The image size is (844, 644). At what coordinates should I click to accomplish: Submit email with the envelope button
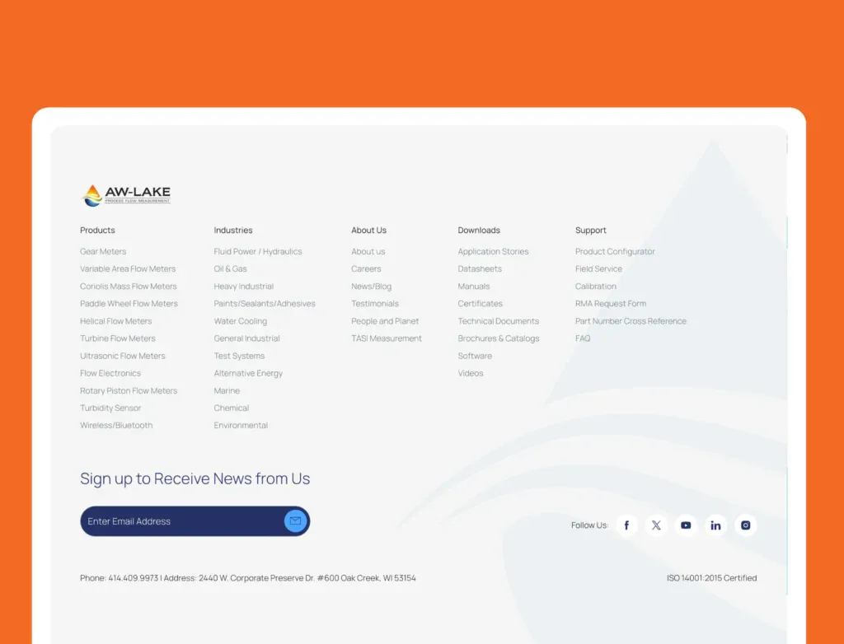295,521
